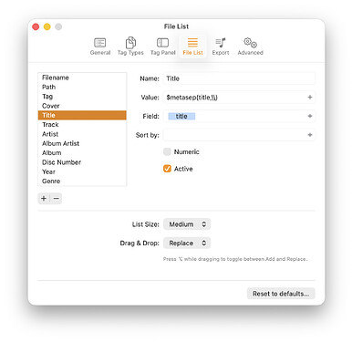Open the List Size dropdown
The width and height of the screenshot is (352, 342).
tap(187, 224)
